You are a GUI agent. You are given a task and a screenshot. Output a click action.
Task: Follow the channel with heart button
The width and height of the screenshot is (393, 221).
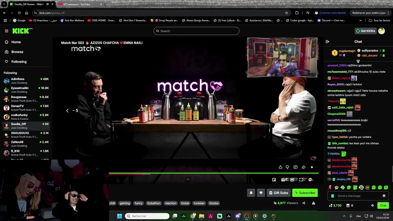[x=261, y=193]
